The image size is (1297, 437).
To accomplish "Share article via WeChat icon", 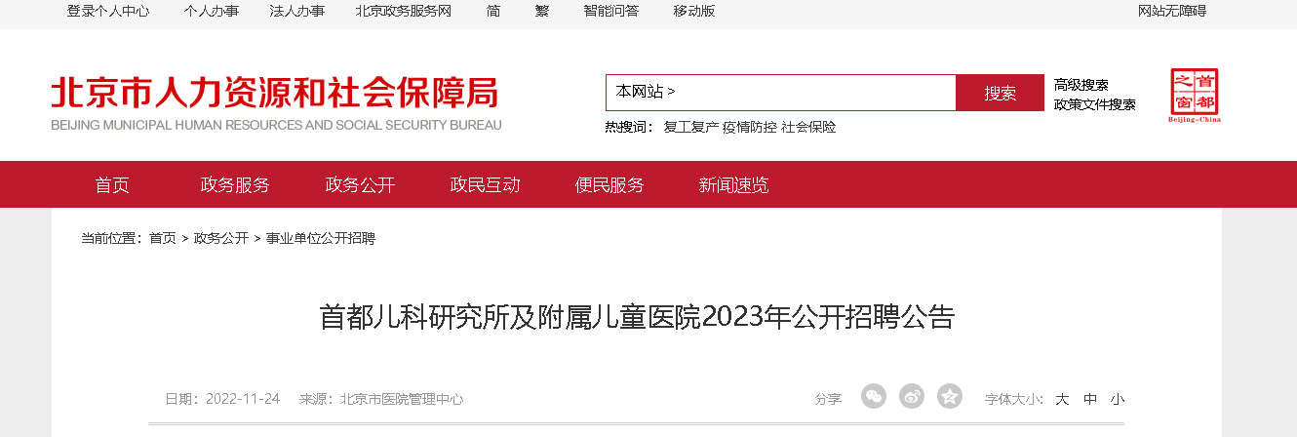I will [x=874, y=396].
